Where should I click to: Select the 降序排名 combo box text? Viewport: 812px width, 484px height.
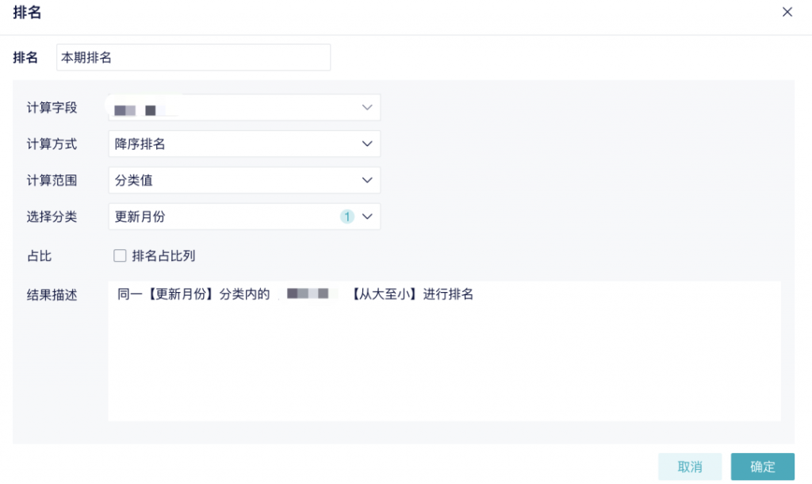click(140, 144)
